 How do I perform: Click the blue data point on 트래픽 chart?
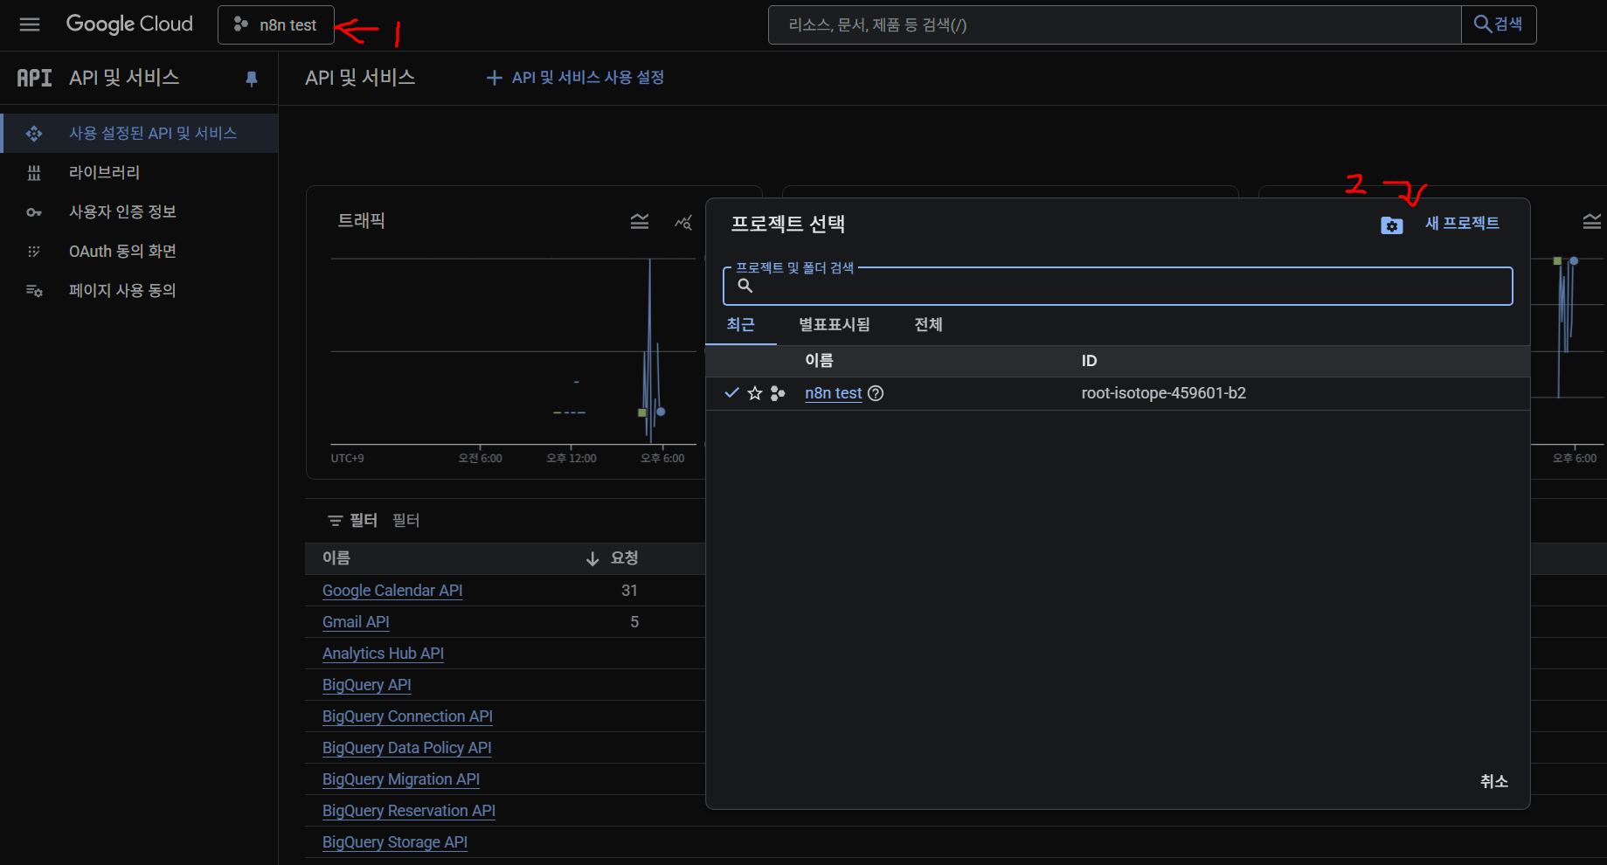[x=661, y=412]
